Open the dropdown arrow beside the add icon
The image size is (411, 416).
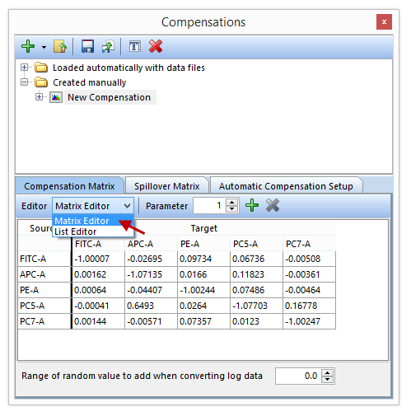(44, 47)
